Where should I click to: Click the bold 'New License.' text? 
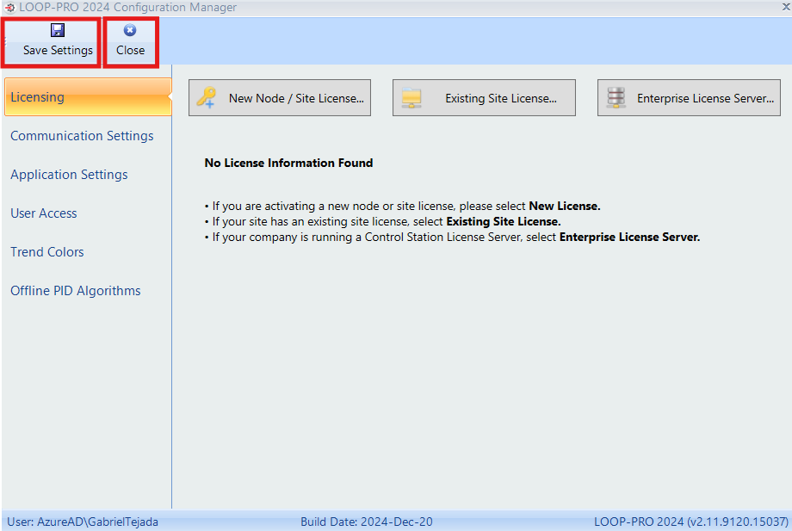tap(565, 206)
